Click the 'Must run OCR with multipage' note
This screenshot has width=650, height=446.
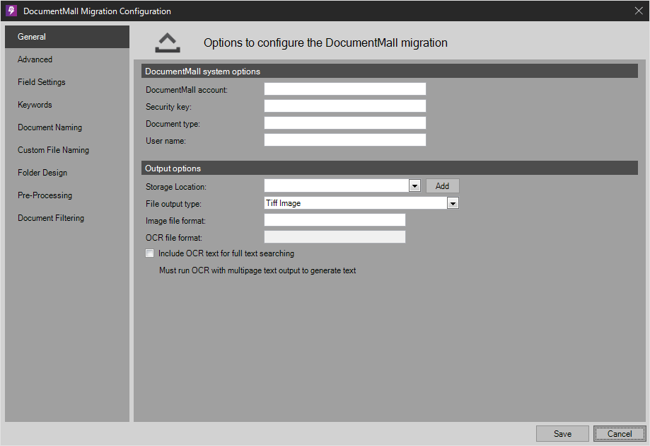tap(257, 270)
